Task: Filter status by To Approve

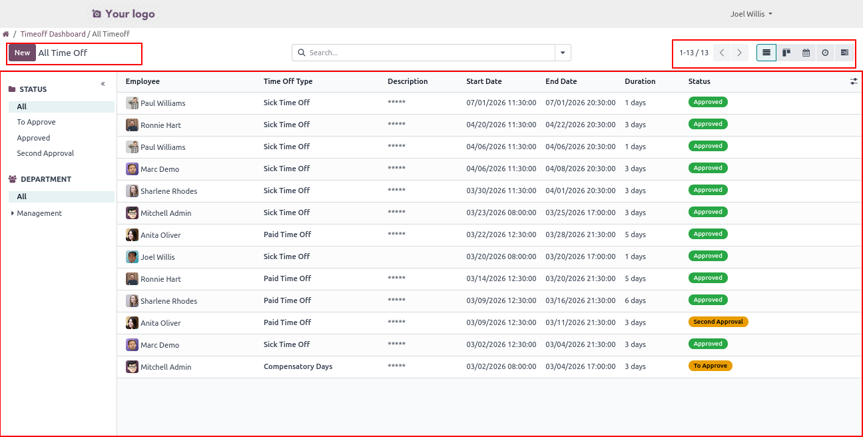Action: (x=36, y=122)
